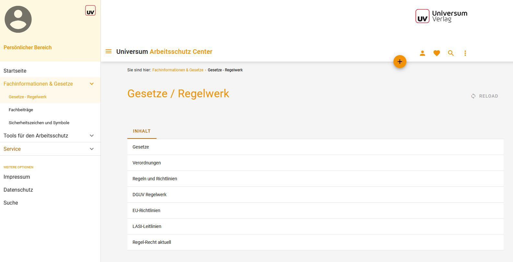Open the LASI-Leitlinien row
The width and height of the screenshot is (513, 262).
pos(315,226)
